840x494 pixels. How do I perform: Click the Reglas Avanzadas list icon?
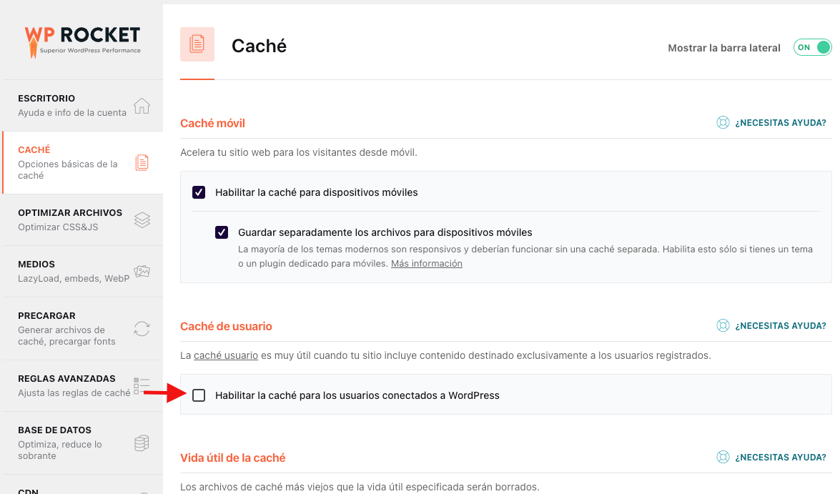click(142, 386)
